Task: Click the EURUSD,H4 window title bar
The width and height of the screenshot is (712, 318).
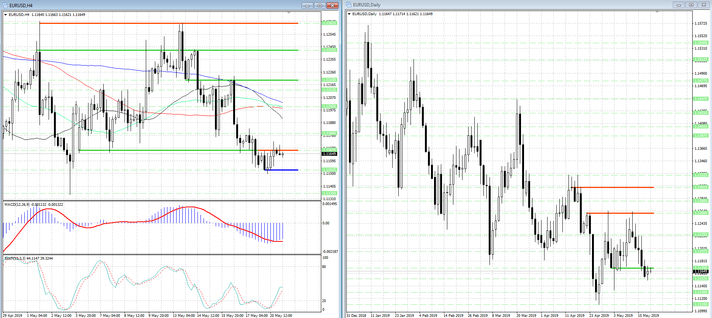Action: [x=152, y=5]
